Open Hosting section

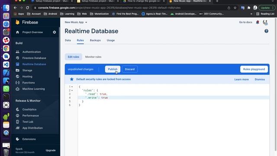pyautogui.click(x=27, y=77)
